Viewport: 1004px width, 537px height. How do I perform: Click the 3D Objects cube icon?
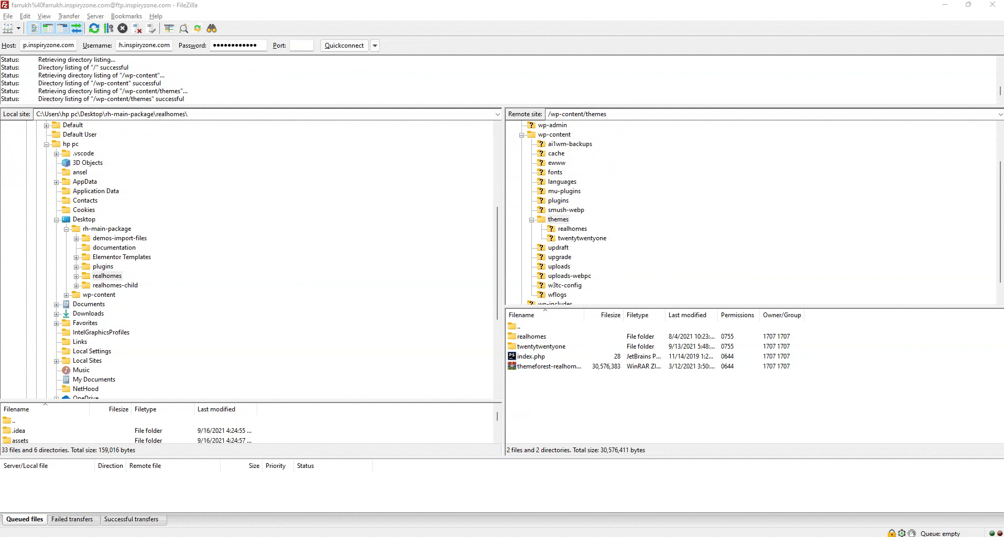point(66,163)
